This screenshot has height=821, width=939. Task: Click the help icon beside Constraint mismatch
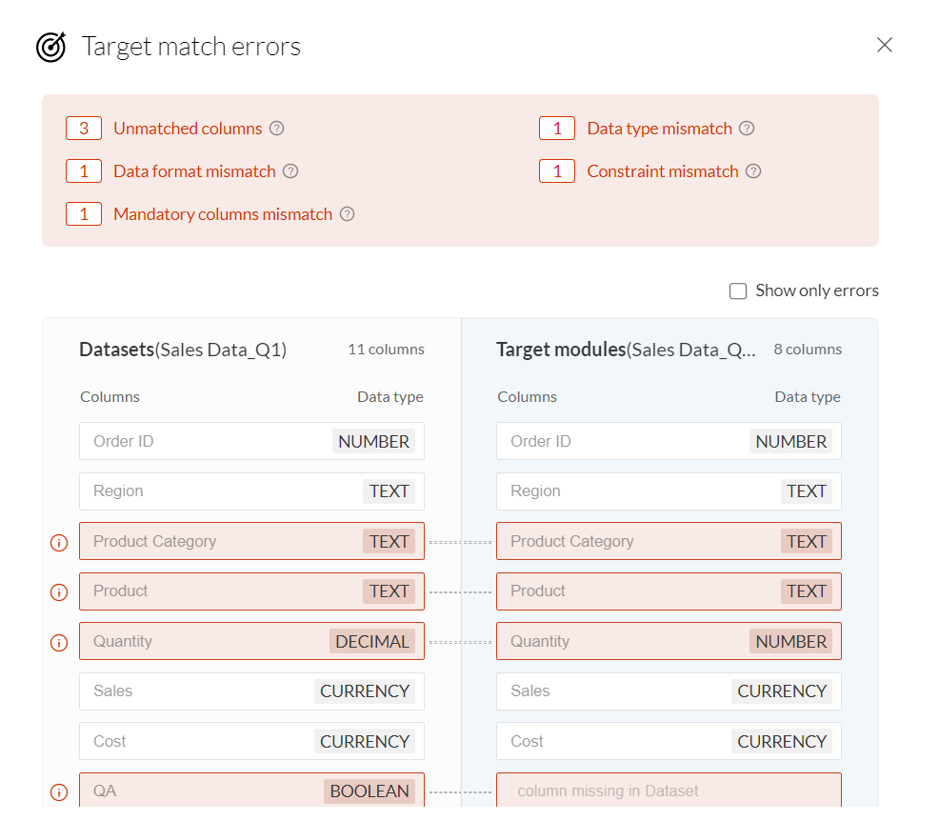(753, 171)
